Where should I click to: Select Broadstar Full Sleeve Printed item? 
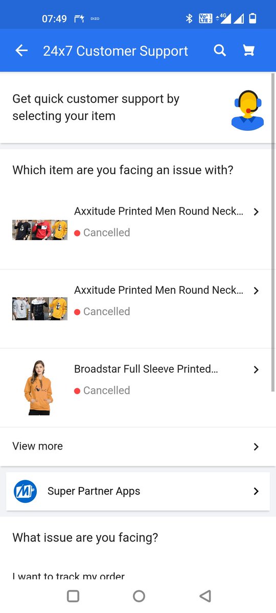tap(138, 388)
